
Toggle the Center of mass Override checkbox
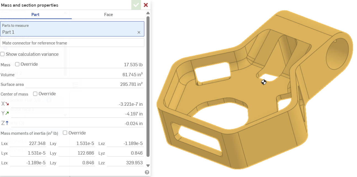click(35, 94)
